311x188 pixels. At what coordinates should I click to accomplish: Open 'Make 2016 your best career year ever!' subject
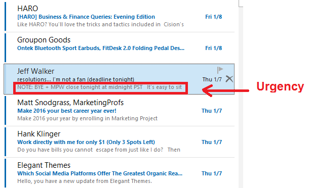click(67, 111)
